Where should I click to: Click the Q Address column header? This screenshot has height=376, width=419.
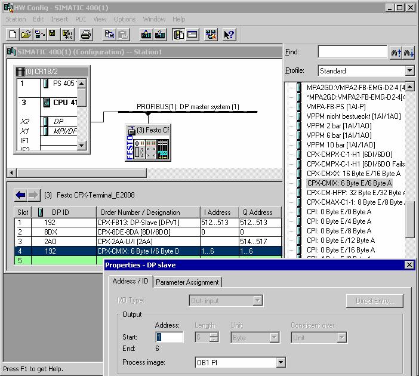[x=260, y=212]
